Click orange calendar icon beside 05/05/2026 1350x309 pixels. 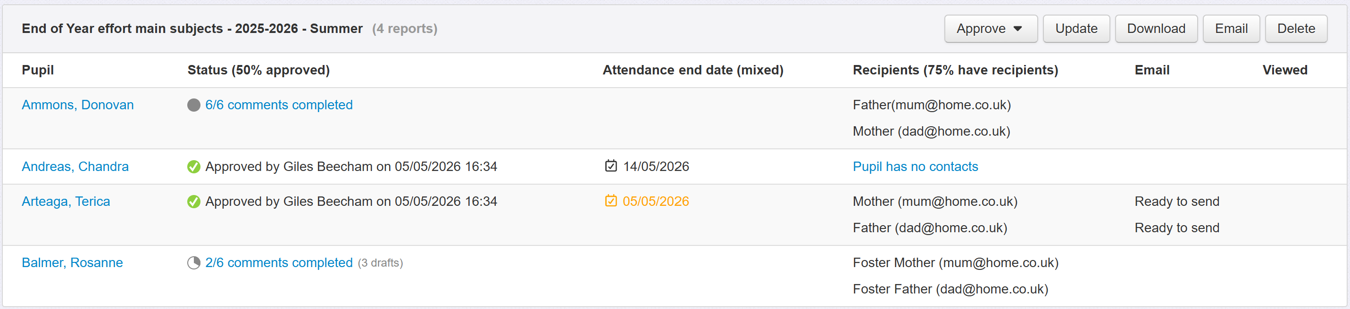(610, 201)
